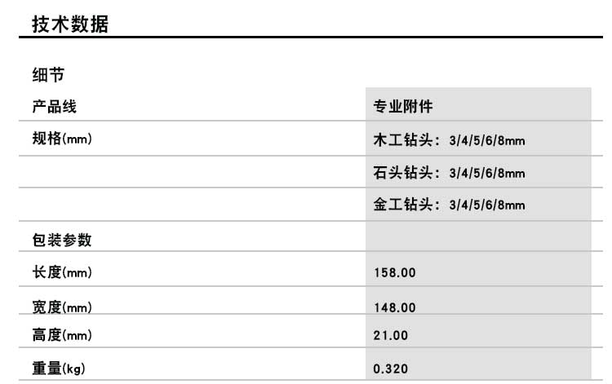Select the 金工钻头 specification text

449,205
